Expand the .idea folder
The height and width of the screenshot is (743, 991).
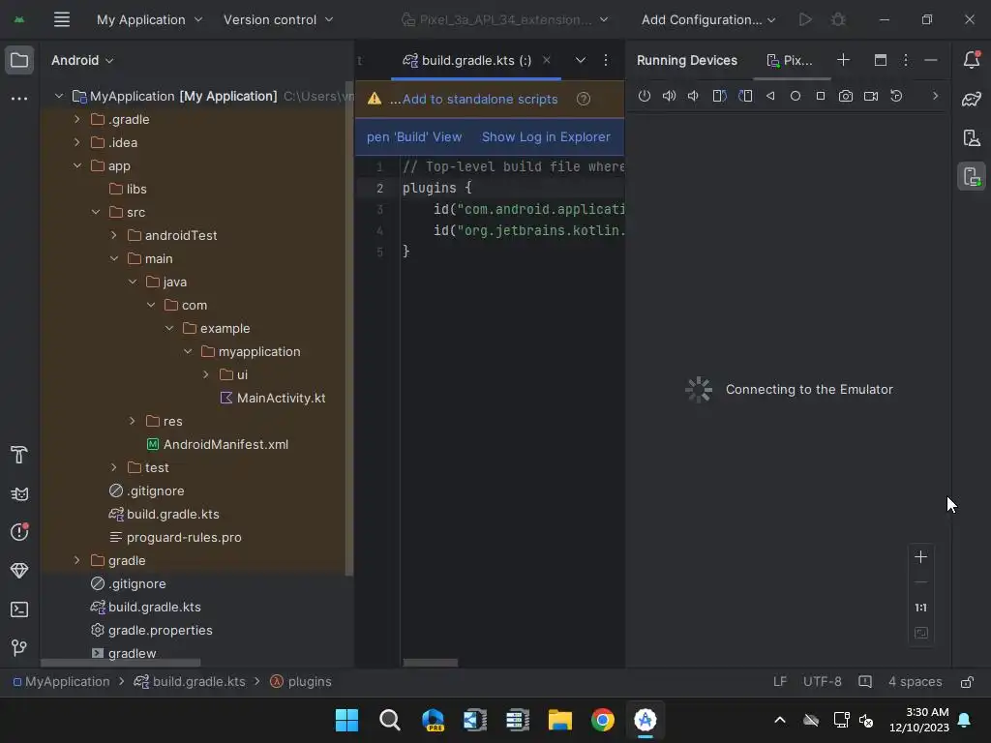pyautogui.click(x=77, y=143)
